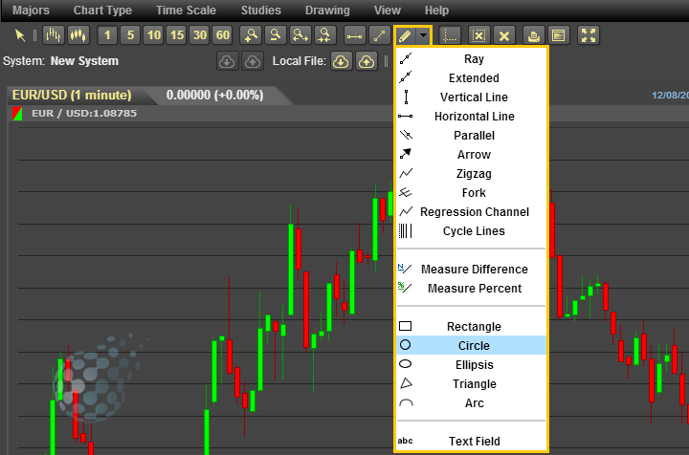Set time scale to 1 minute
The width and height of the screenshot is (689, 455).
(107, 35)
